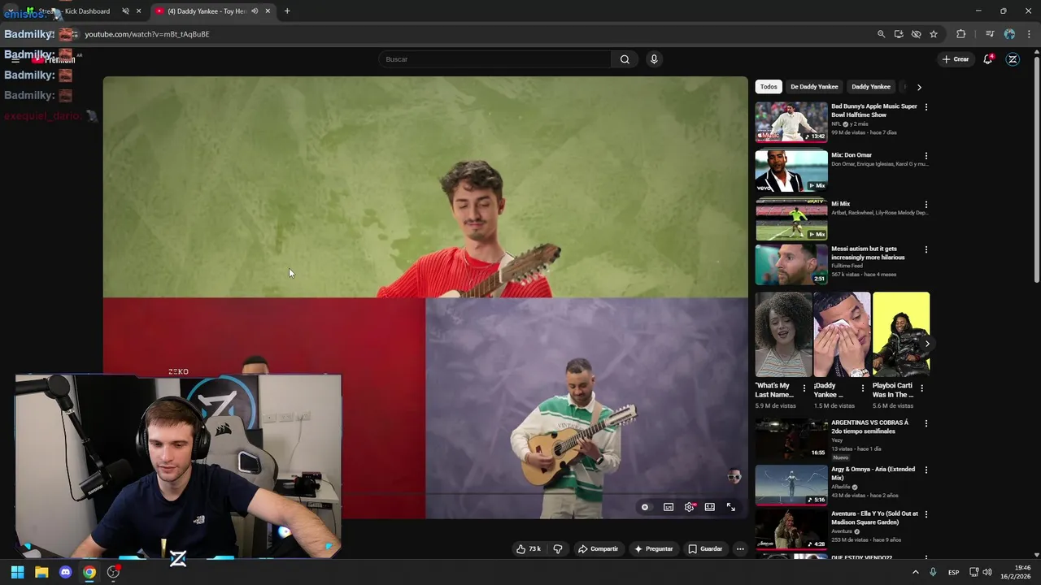
Task: Click the Daddy Yankee channel watermark in player
Action: pyautogui.click(x=734, y=477)
